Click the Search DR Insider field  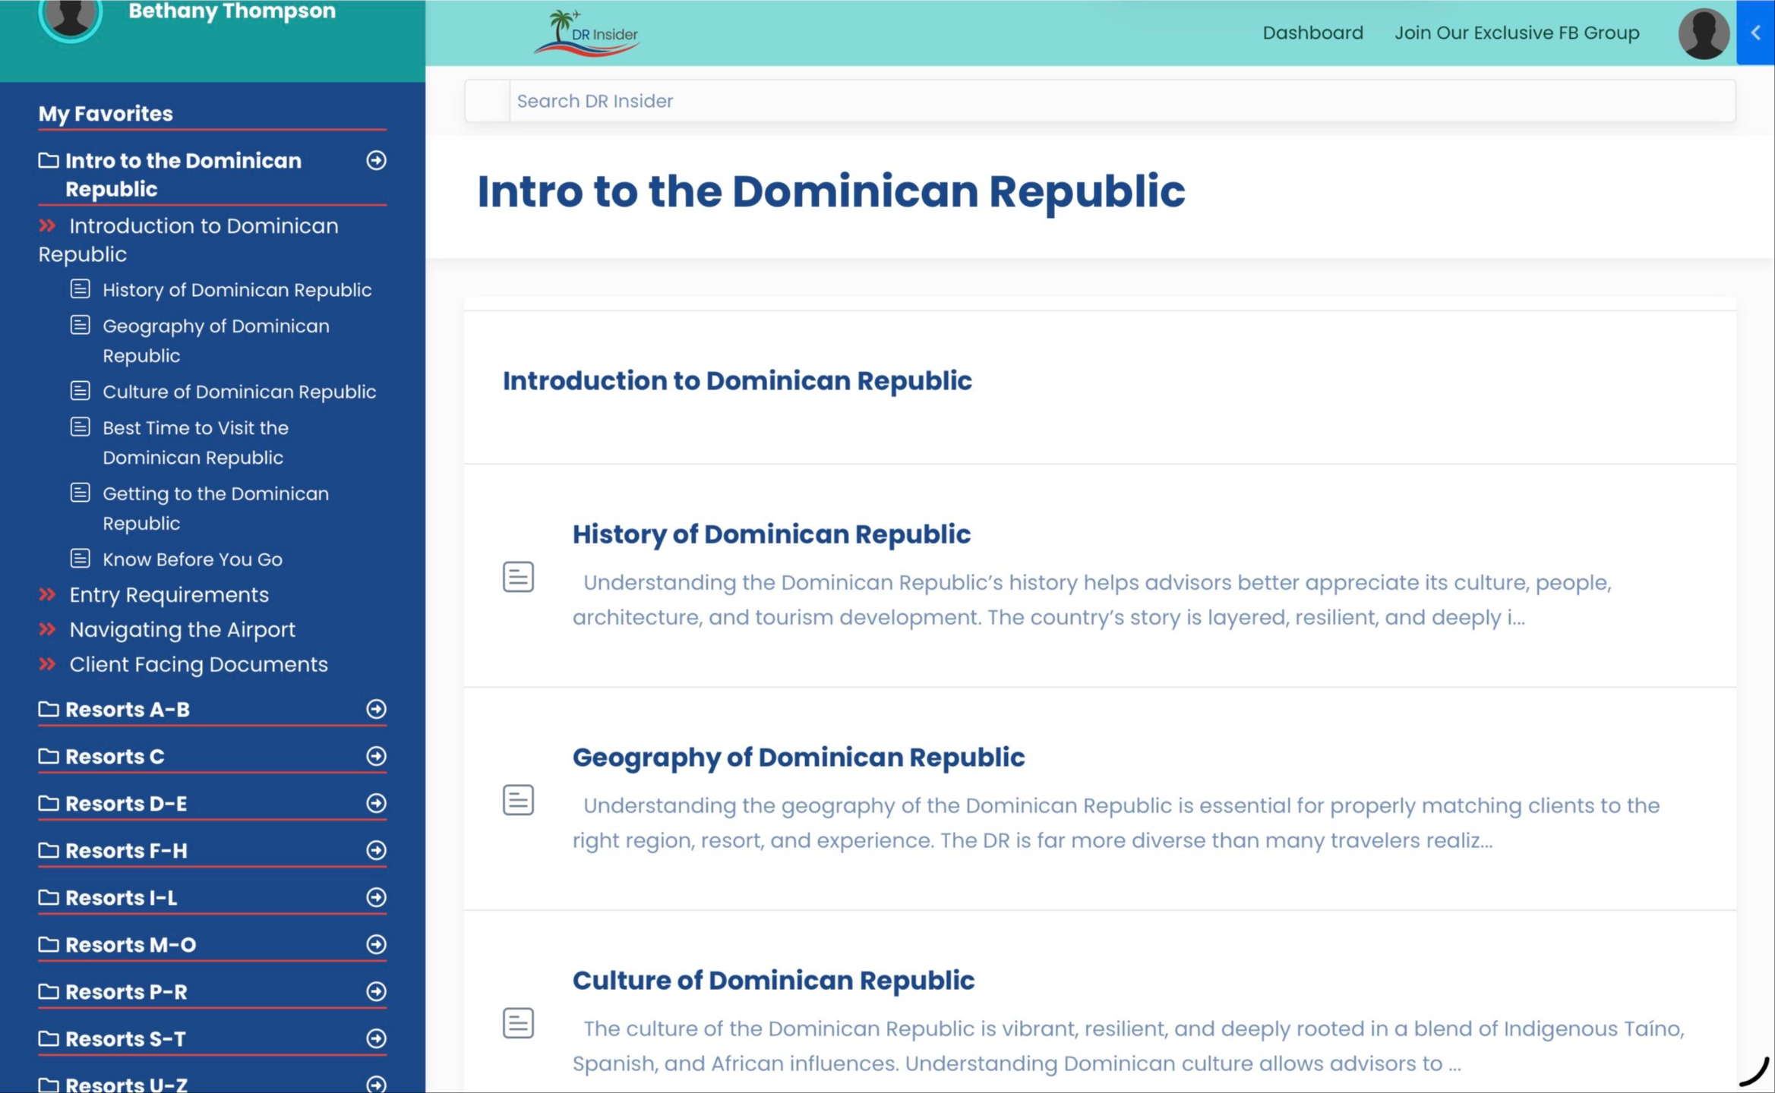pos(1120,101)
